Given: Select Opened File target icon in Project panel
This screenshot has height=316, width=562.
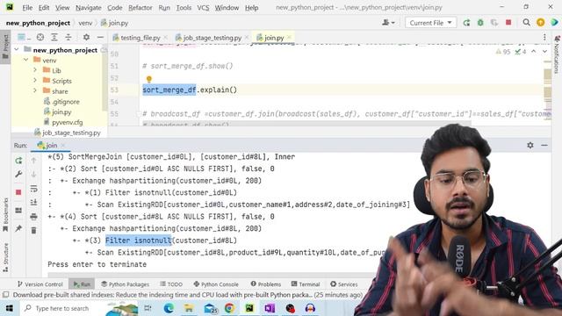Looking at the screenshot, I should point(40,37).
